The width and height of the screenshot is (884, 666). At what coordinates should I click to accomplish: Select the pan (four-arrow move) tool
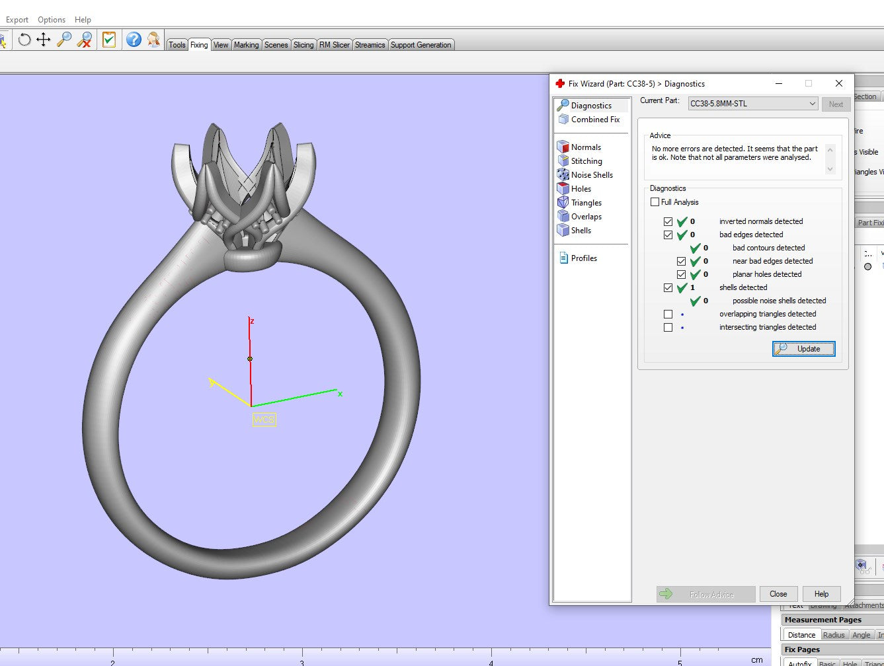pos(44,40)
